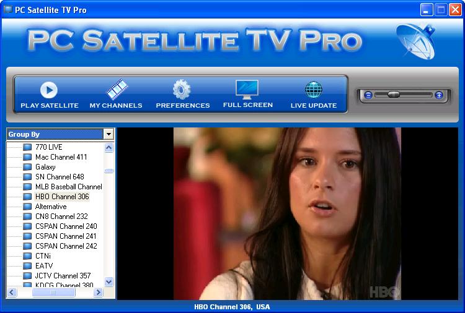Click channel list scroll left arrow
Screen dimensions: 465x313
click(x=12, y=293)
